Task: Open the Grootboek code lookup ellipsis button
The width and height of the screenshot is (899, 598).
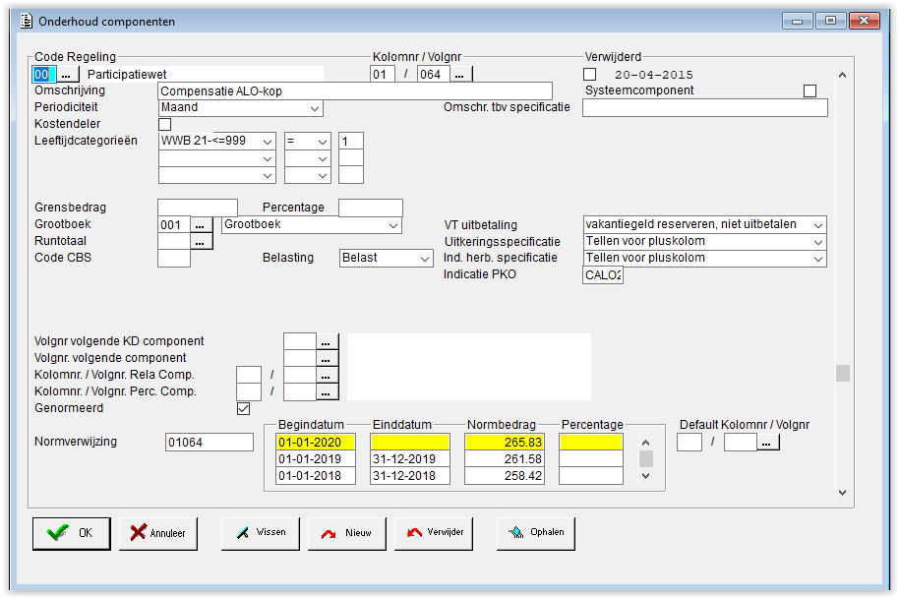Action: [x=200, y=225]
